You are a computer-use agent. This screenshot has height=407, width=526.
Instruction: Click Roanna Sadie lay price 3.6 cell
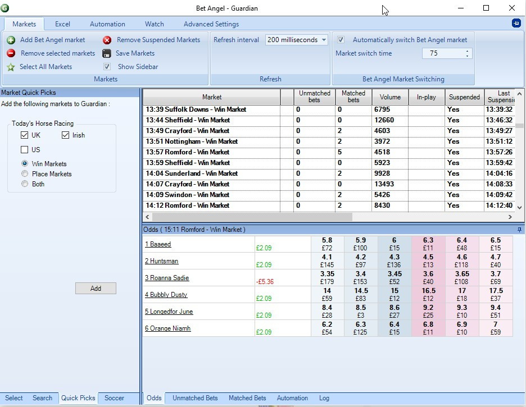coord(428,278)
